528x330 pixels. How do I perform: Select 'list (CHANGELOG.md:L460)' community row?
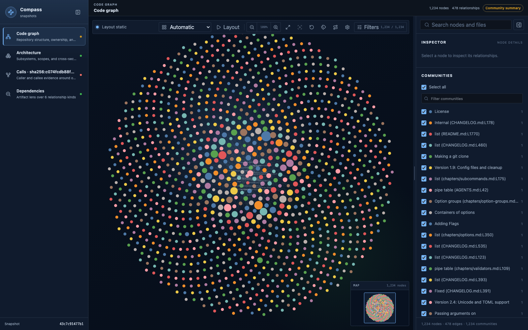click(472, 145)
